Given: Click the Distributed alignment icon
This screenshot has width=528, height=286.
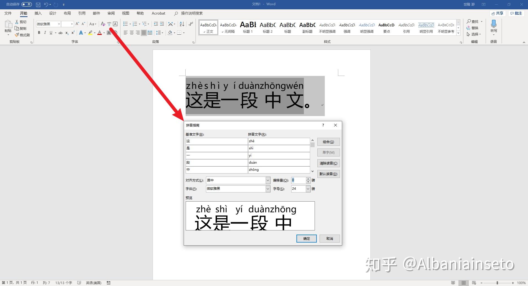Looking at the screenshot, I should click(x=150, y=33).
